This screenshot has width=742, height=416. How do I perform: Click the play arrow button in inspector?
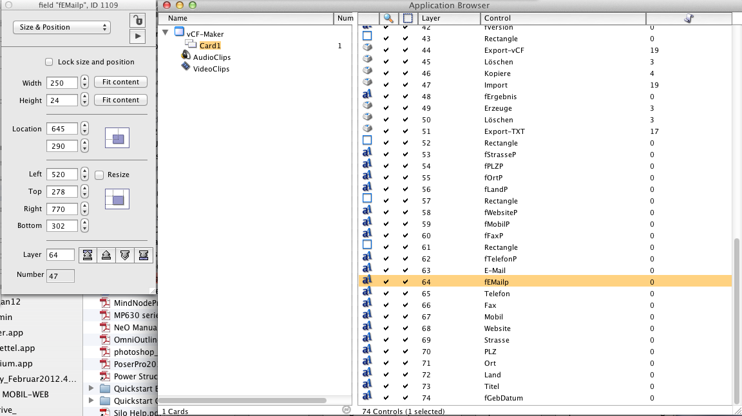click(x=137, y=36)
